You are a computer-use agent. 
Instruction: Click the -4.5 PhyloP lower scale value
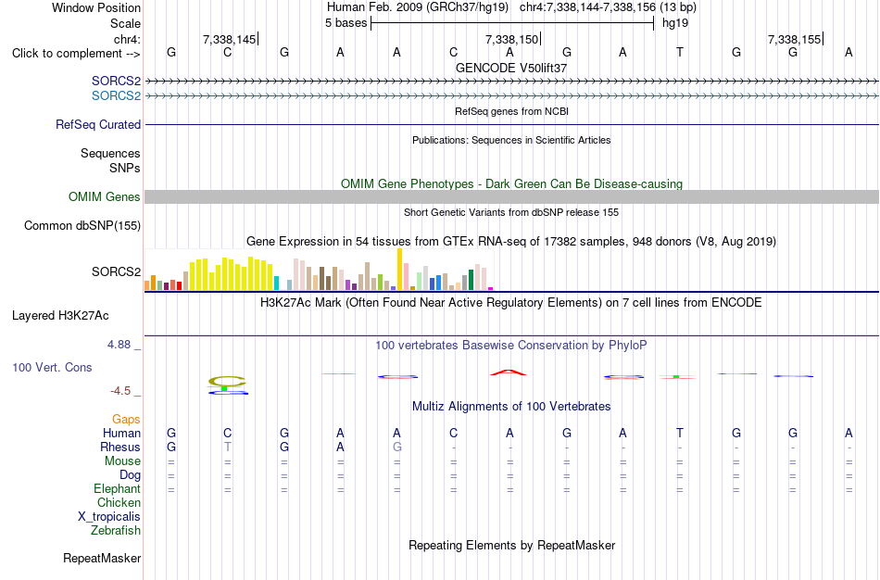(x=120, y=391)
